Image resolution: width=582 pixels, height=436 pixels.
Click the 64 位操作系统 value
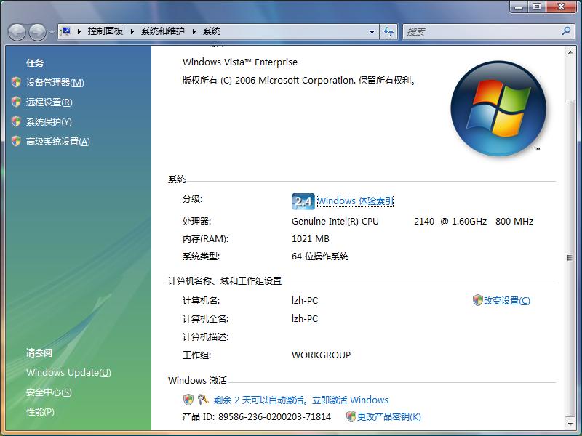[x=320, y=257]
